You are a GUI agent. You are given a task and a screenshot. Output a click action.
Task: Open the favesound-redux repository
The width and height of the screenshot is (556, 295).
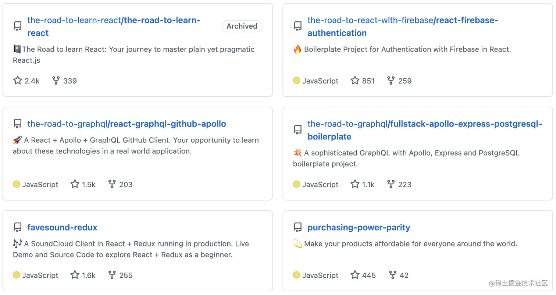[x=62, y=227]
